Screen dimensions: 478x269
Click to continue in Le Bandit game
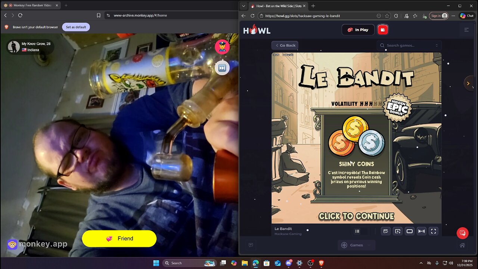coord(356,216)
